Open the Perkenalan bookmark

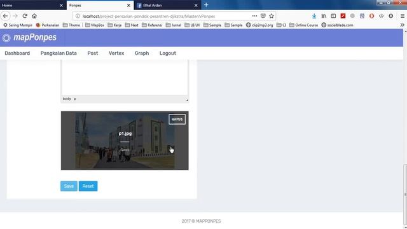point(48,25)
